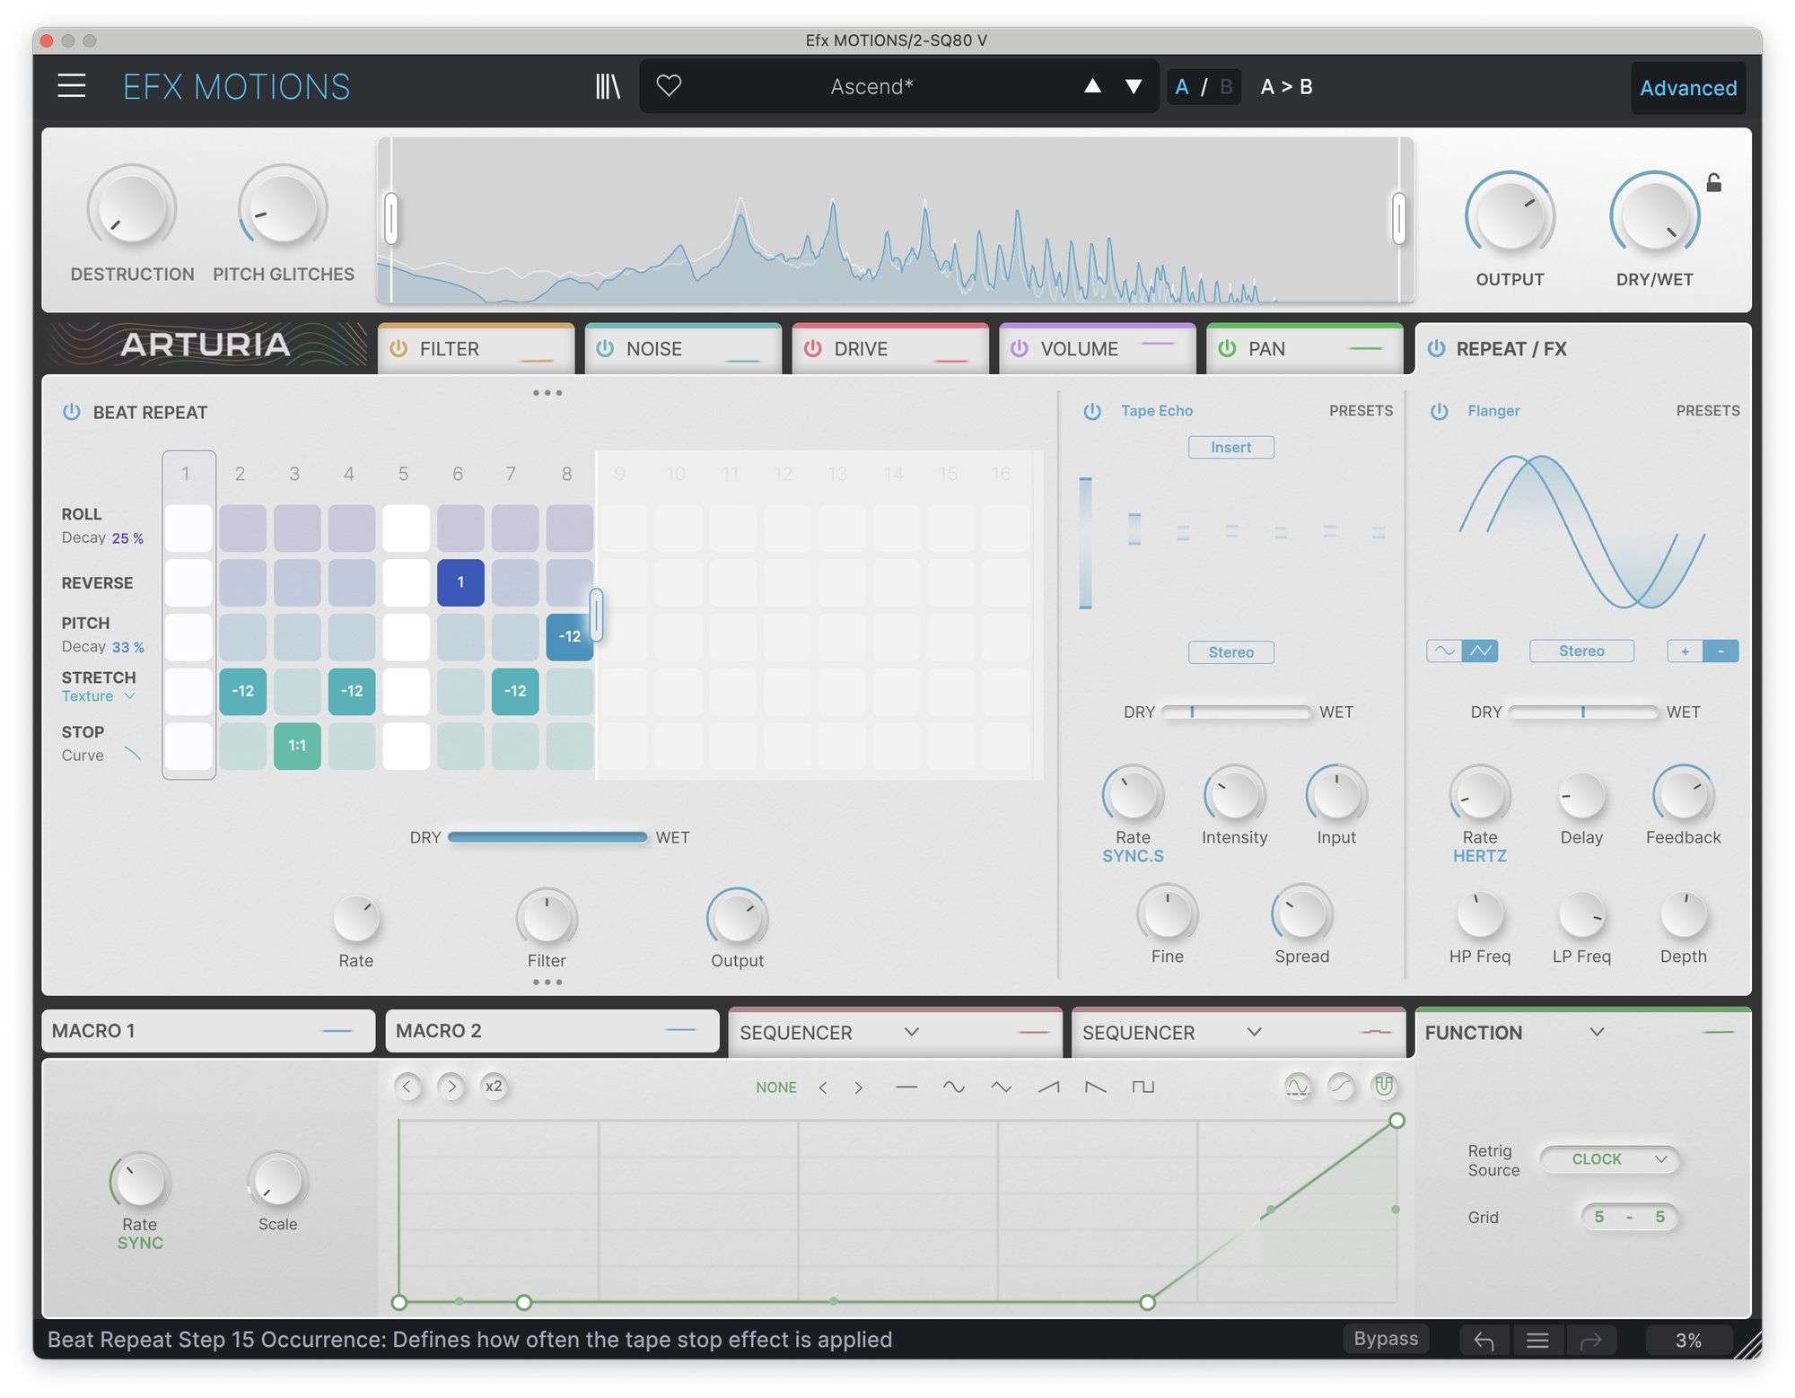Open the Retrig Source CLOCK dropdown
The height and width of the screenshot is (1398, 1795).
[1610, 1159]
